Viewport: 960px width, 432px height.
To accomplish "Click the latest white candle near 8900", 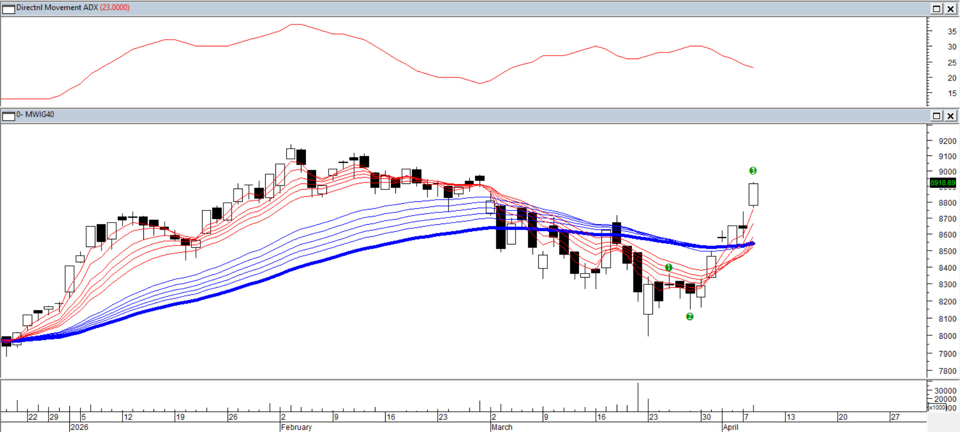I will [x=753, y=194].
